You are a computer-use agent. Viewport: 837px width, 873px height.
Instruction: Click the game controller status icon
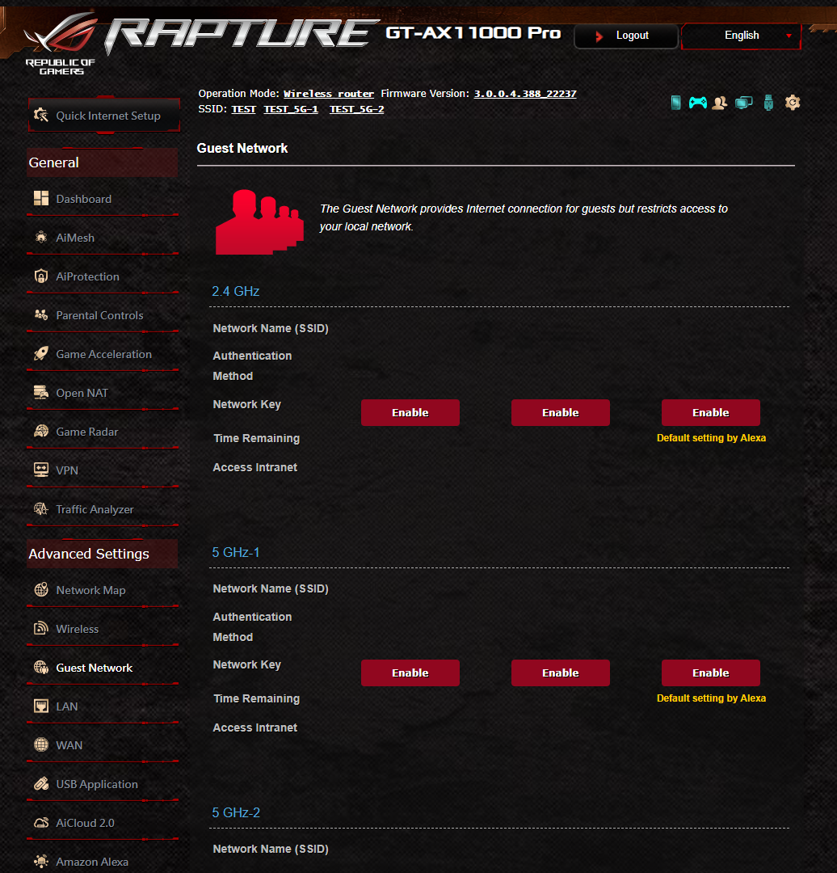coord(698,103)
